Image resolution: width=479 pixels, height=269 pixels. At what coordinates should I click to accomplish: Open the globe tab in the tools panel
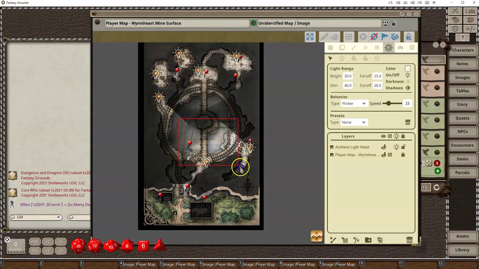(x=330, y=47)
